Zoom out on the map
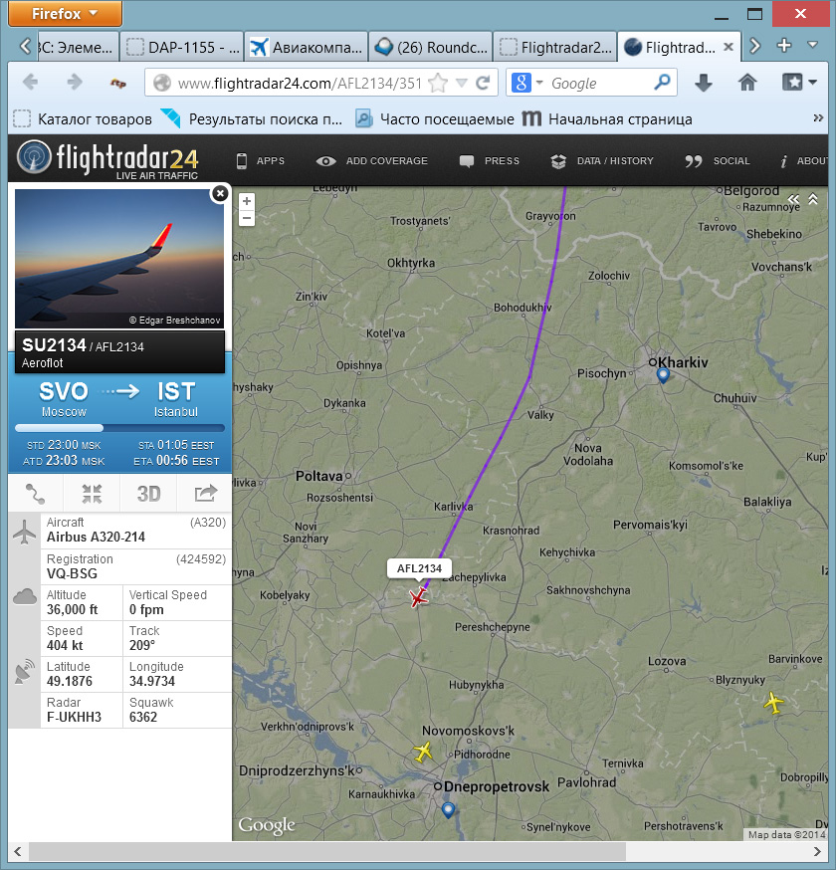The image size is (836, 870). tap(247, 217)
